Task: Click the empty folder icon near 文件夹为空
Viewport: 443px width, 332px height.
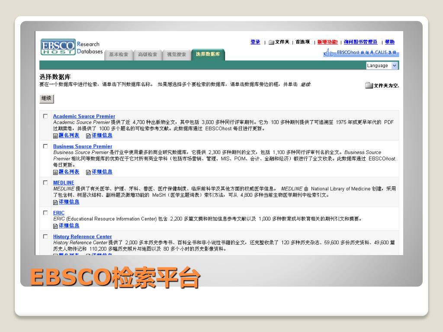Action: (369, 85)
